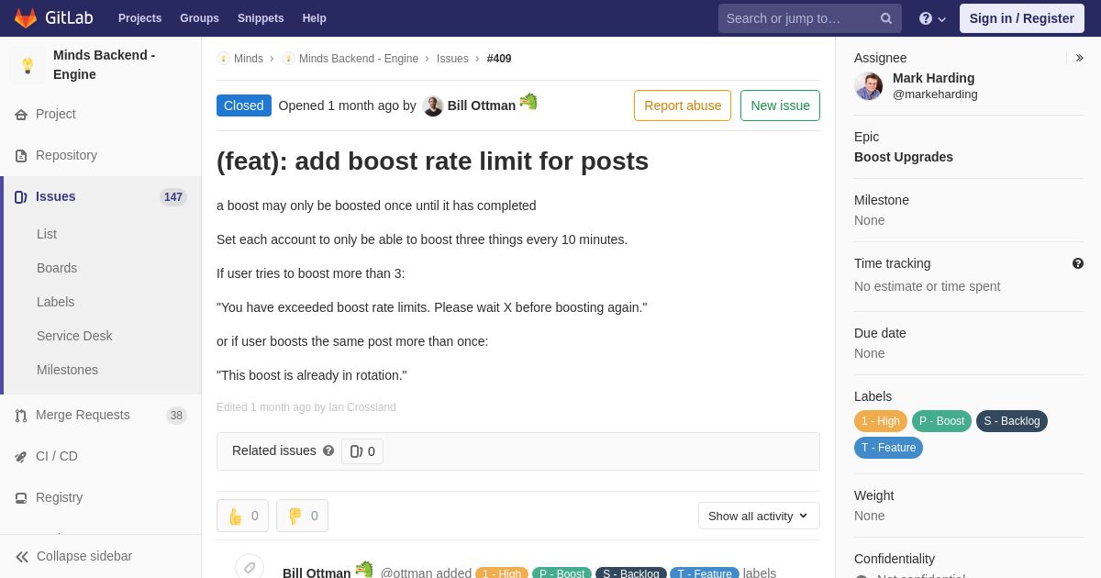Click the Time tracking help icon
This screenshot has height=578, width=1101.
[1078, 263]
